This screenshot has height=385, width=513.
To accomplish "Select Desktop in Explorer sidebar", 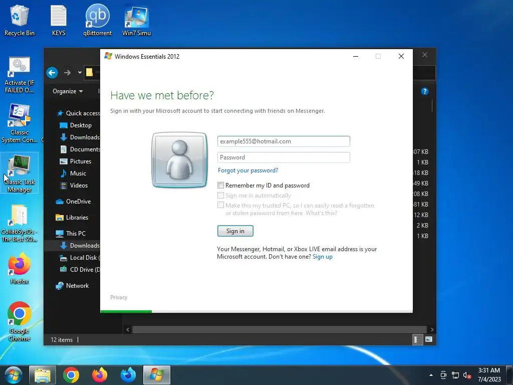I will 76,125.
